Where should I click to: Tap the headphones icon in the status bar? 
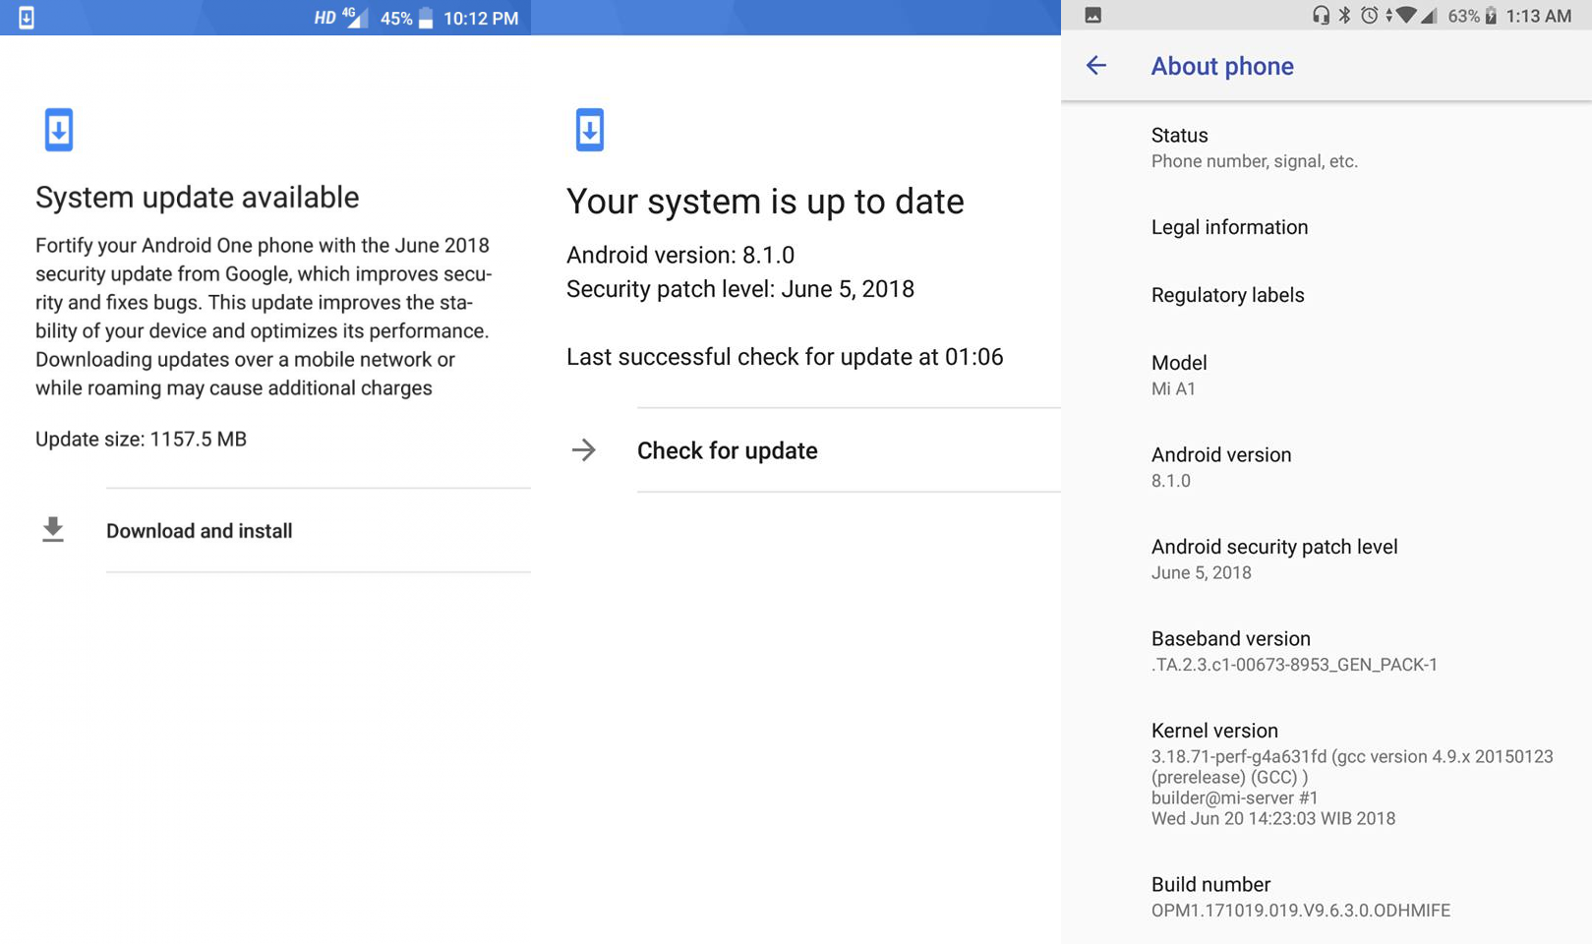[1320, 16]
